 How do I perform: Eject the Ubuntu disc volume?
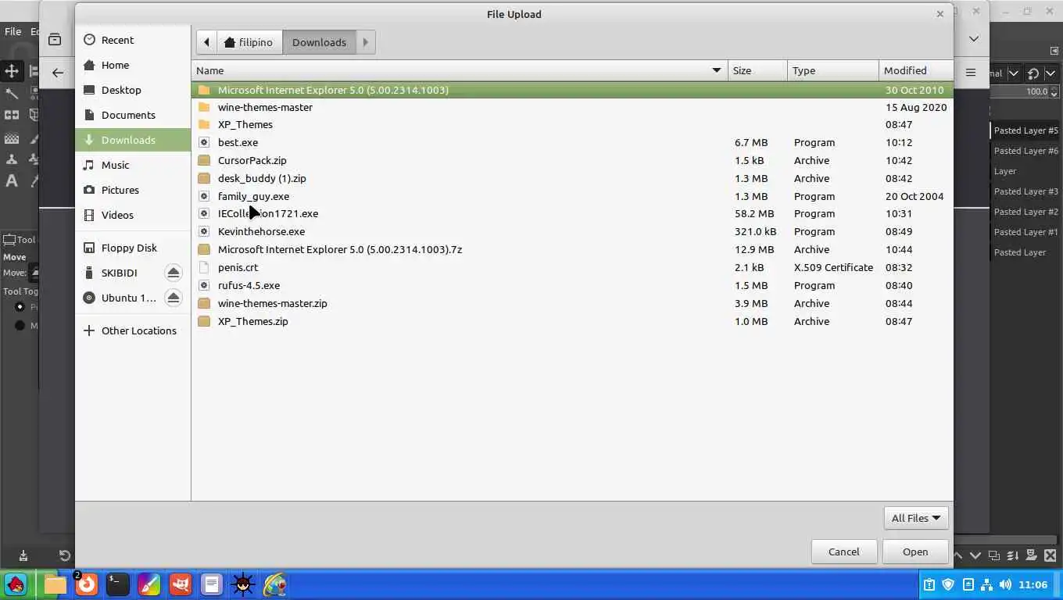point(174,298)
